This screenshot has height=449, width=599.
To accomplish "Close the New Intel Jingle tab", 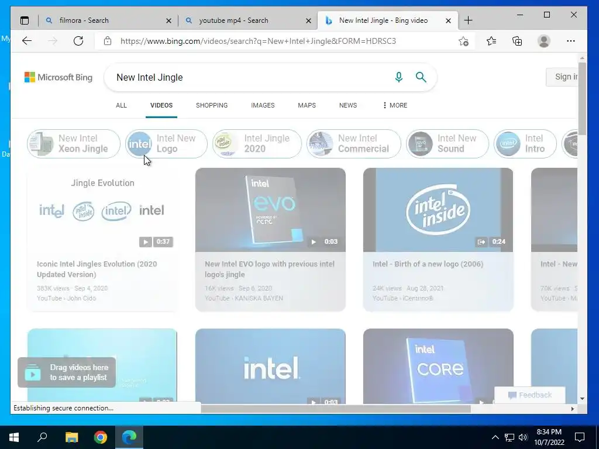I will [449, 20].
